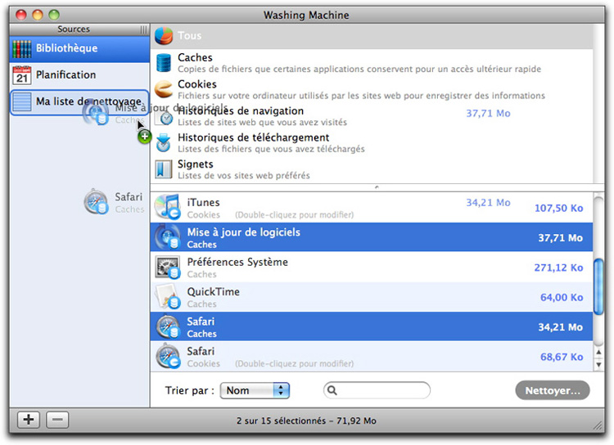Click the 107,50 Ko size value
614x445 pixels.
[x=559, y=208]
